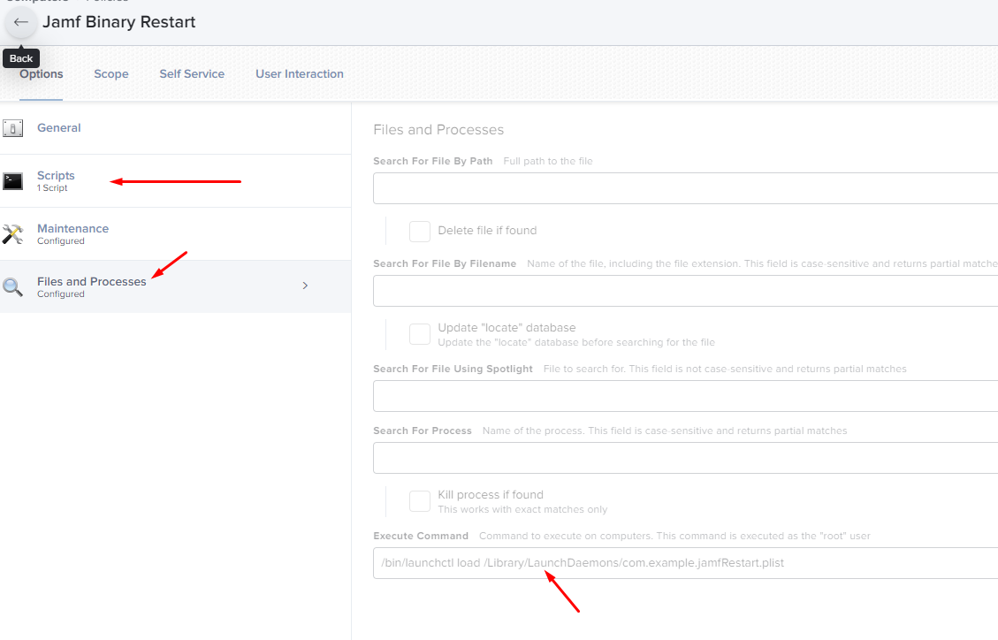Switch to the Scope tab
This screenshot has width=998, height=640.
tap(111, 73)
